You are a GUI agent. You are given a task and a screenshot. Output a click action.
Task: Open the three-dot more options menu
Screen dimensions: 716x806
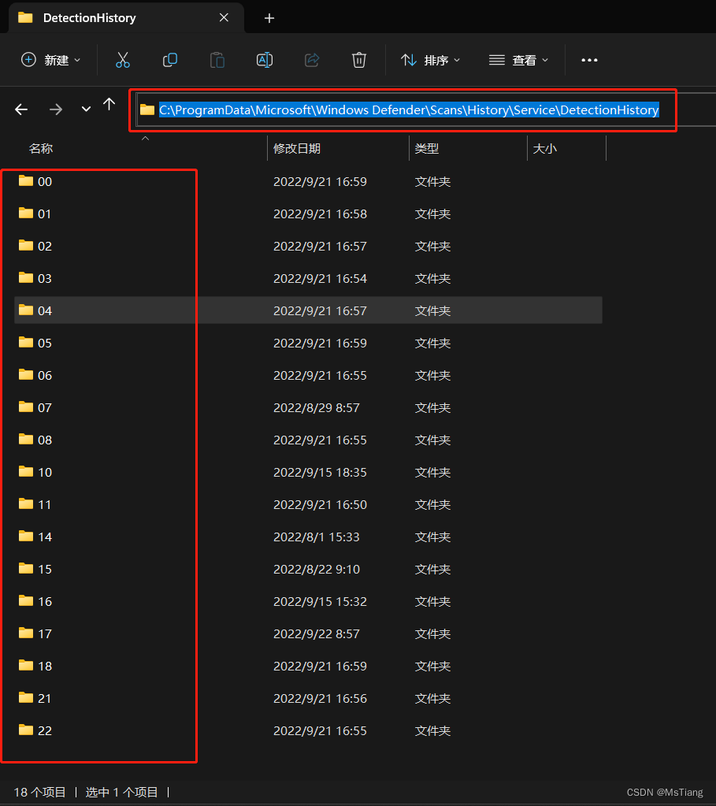point(589,60)
